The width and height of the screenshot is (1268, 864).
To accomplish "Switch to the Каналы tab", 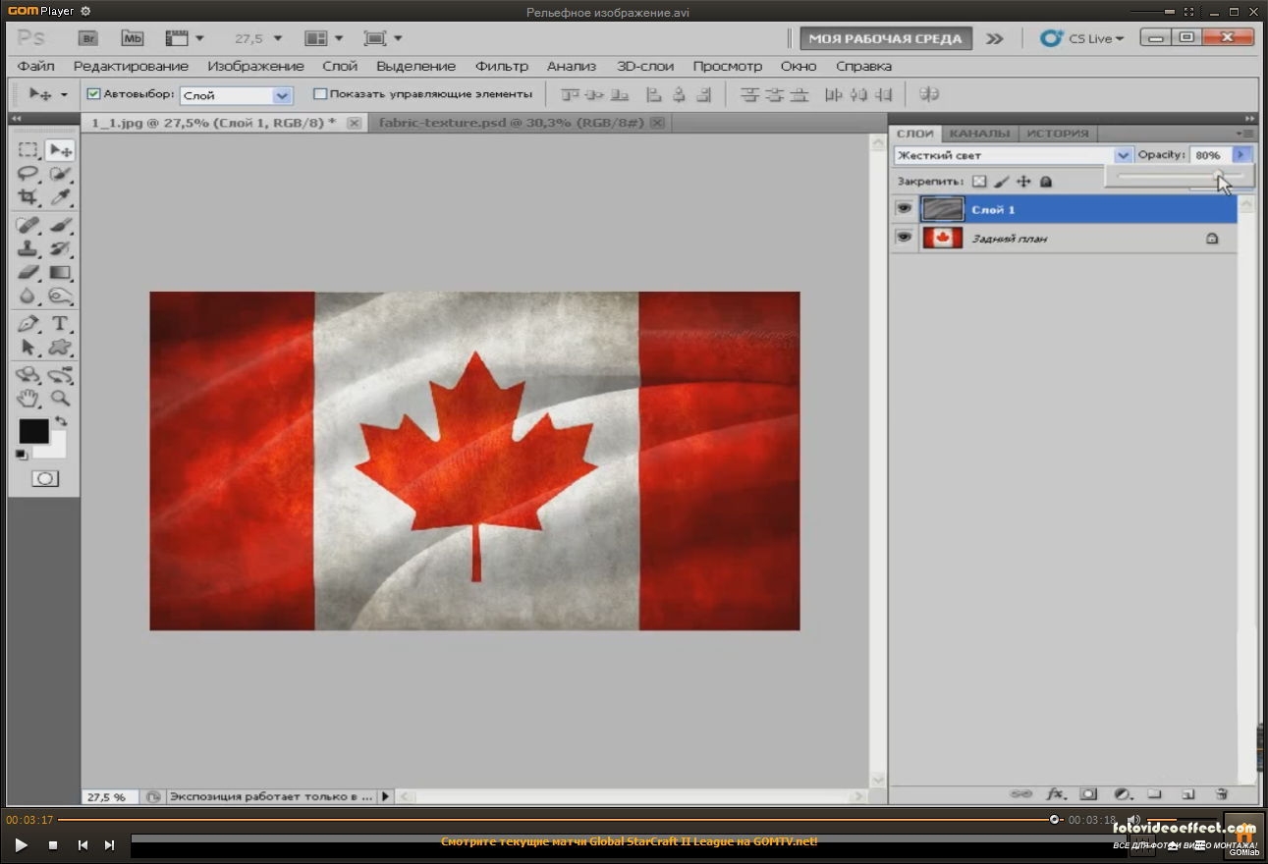I will (x=979, y=134).
